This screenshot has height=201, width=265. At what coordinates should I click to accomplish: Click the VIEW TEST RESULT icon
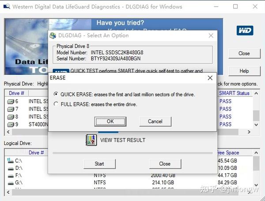click(x=91, y=140)
